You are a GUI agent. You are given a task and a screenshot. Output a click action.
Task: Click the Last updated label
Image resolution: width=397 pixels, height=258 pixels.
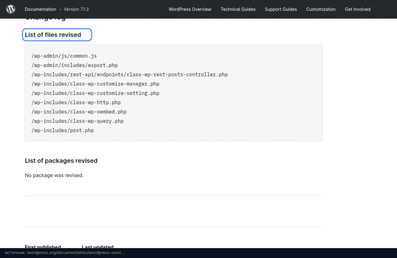tap(97, 246)
